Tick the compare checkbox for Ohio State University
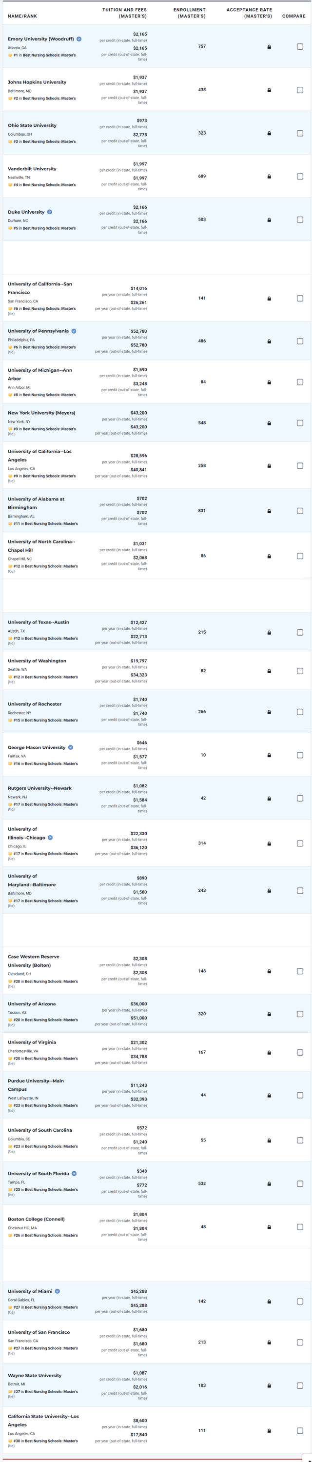312x1462 pixels. (x=300, y=133)
